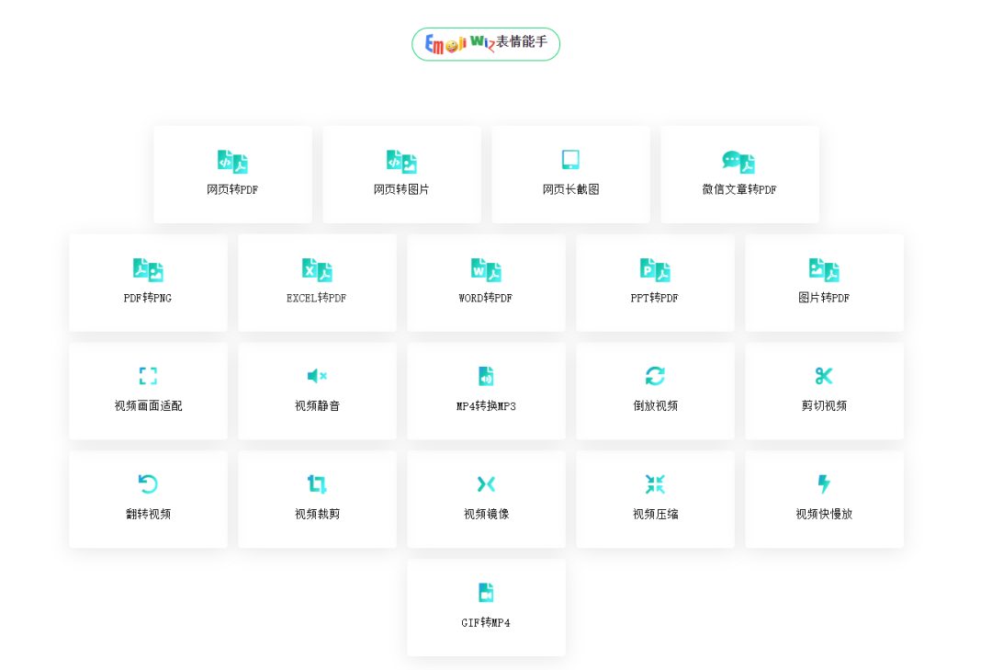Select the 网页长截图 tablet icon

click(x=570, y=160)
